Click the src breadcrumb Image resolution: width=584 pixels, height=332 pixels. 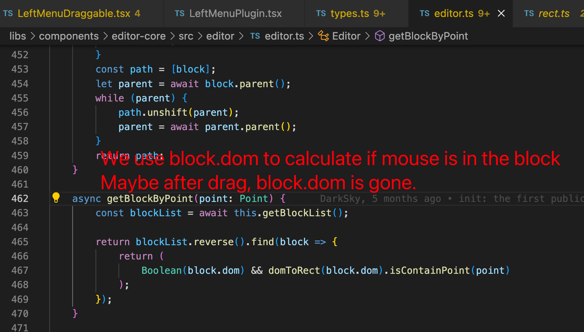coord(186,36)
